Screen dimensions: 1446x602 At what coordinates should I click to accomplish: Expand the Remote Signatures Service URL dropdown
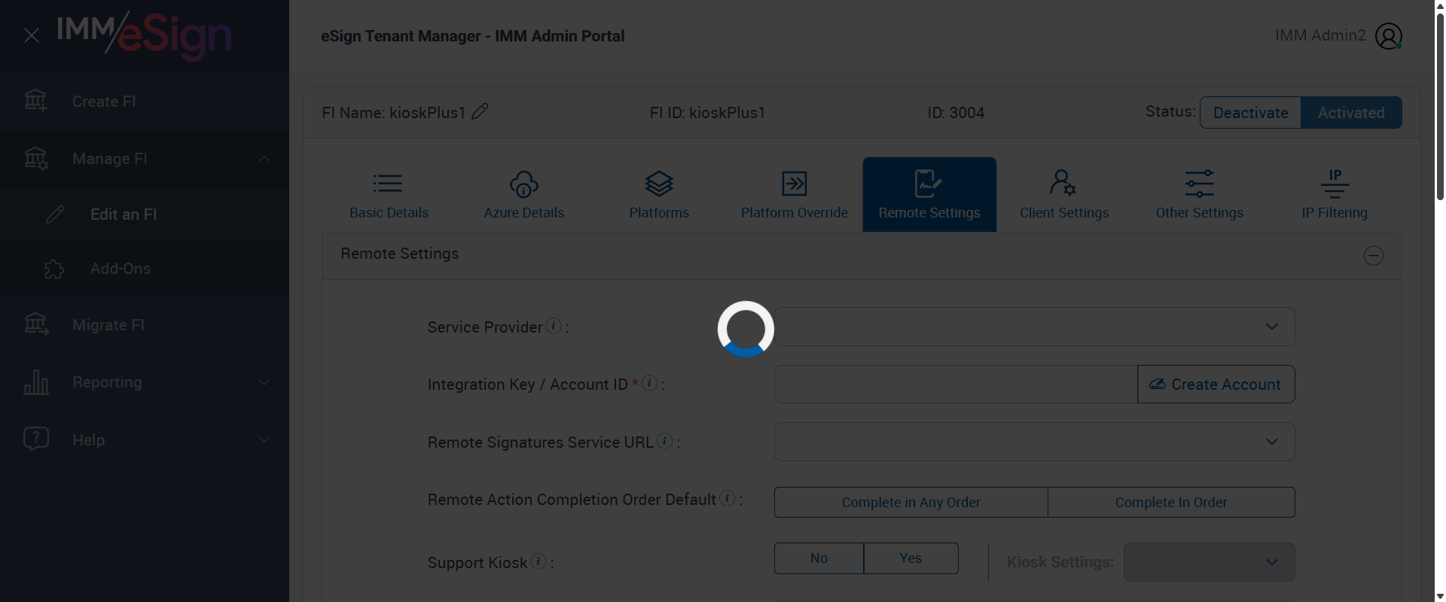point(1034,442)
